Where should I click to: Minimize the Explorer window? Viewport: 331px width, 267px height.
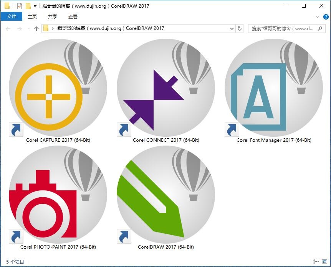[286, 6]
